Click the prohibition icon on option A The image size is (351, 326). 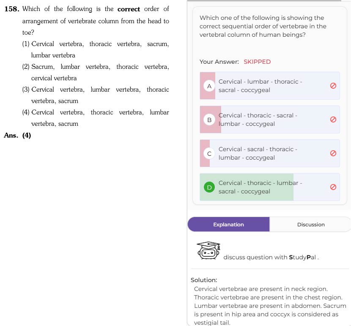point(333,86)
